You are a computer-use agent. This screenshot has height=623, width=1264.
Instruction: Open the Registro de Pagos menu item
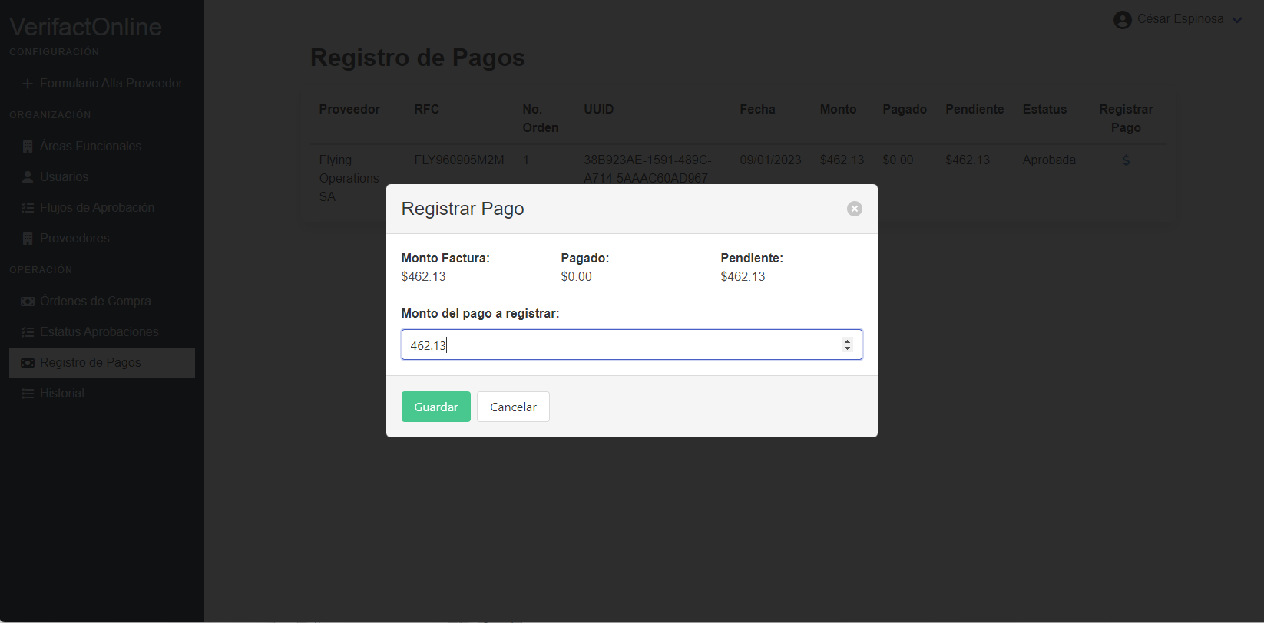tap(91, 363)
